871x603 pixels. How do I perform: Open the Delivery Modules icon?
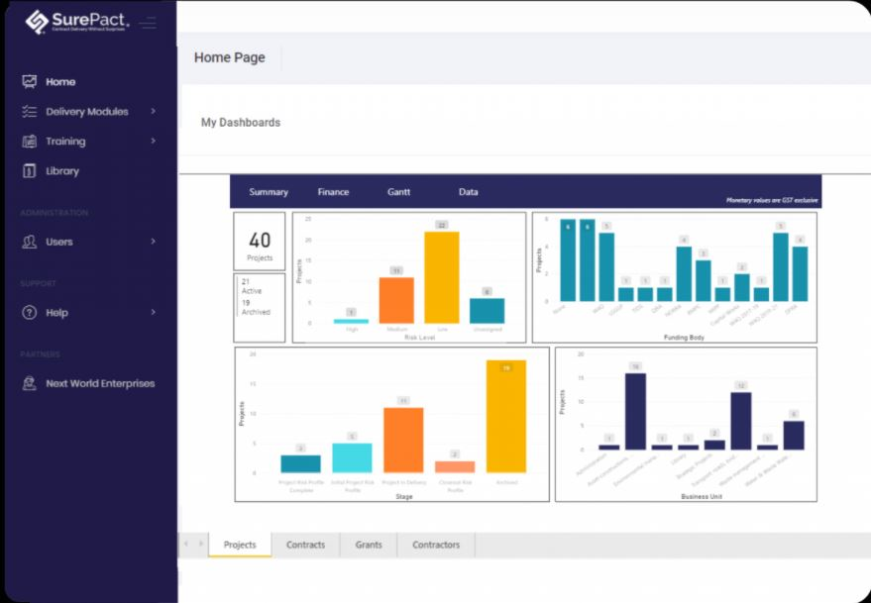coord(29,111)
